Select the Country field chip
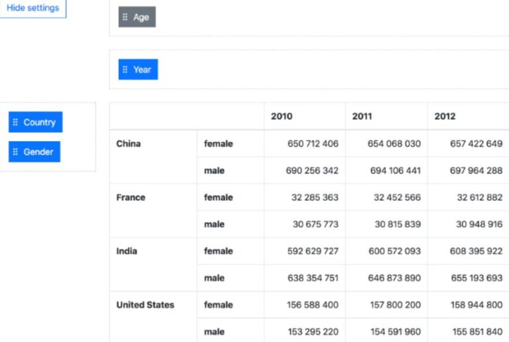The width and height of the screenshot is (509, 342). pyautogui.click(x=35, y=122)
